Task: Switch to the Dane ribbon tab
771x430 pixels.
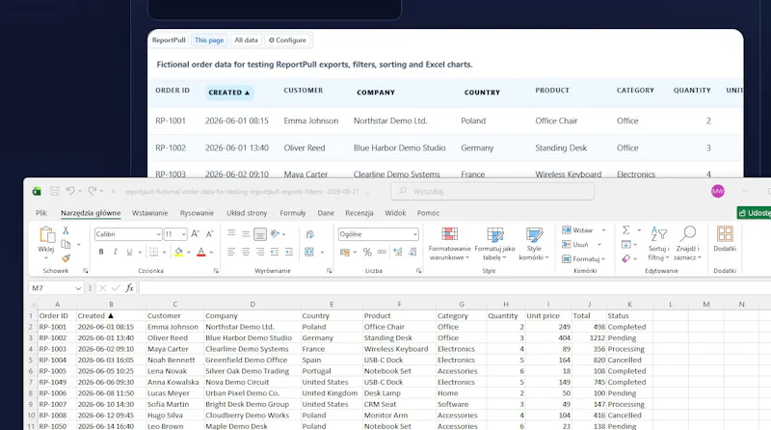Action: tap(326, 213)
